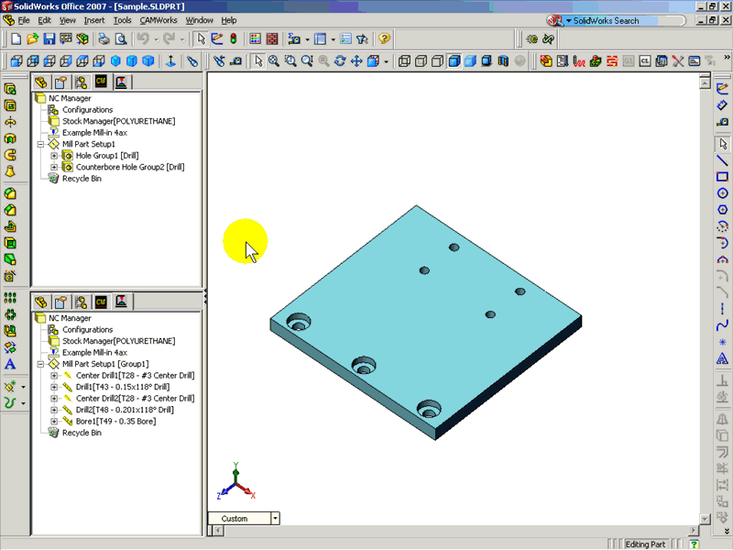Open the CAMWorks menu
The width and height of the screenshot is (733, 550).
[159, 20]
